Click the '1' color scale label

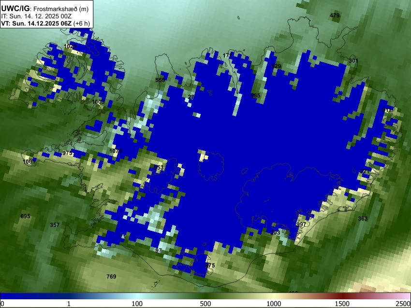coord(69,304)
